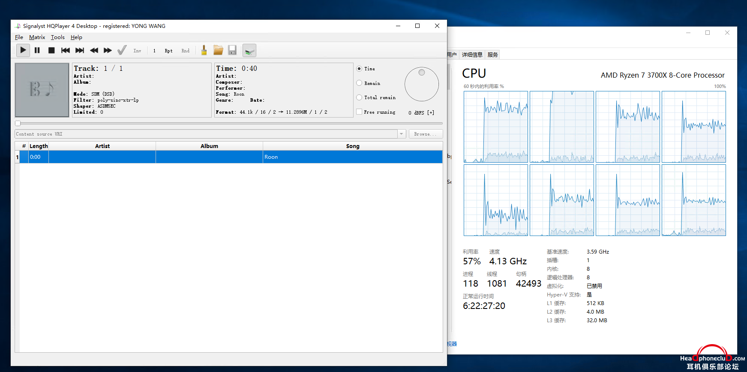Screen dimensions: 747x372
Task: Toggle the Inv phase invert button
Action: point(137,51)
